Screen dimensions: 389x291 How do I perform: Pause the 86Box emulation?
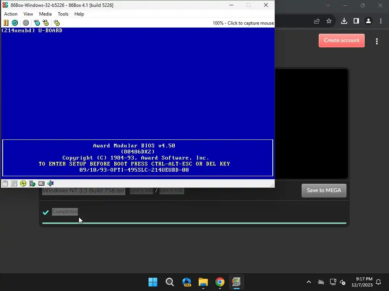(x=6, y=23)
